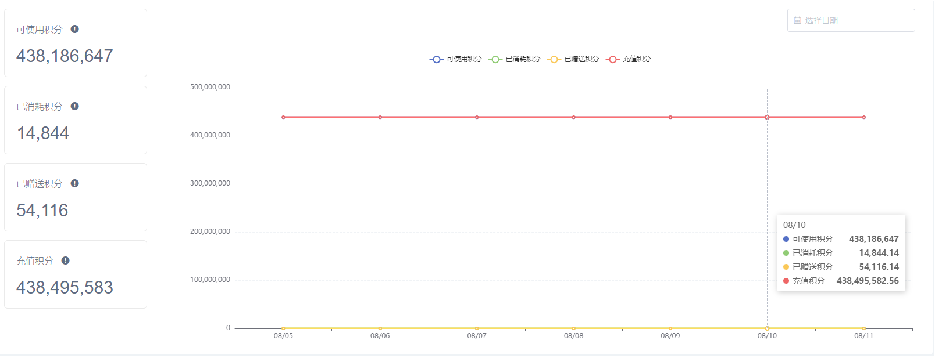
Task: Open the 选择日期 date selector
Action: pos(851,20)
